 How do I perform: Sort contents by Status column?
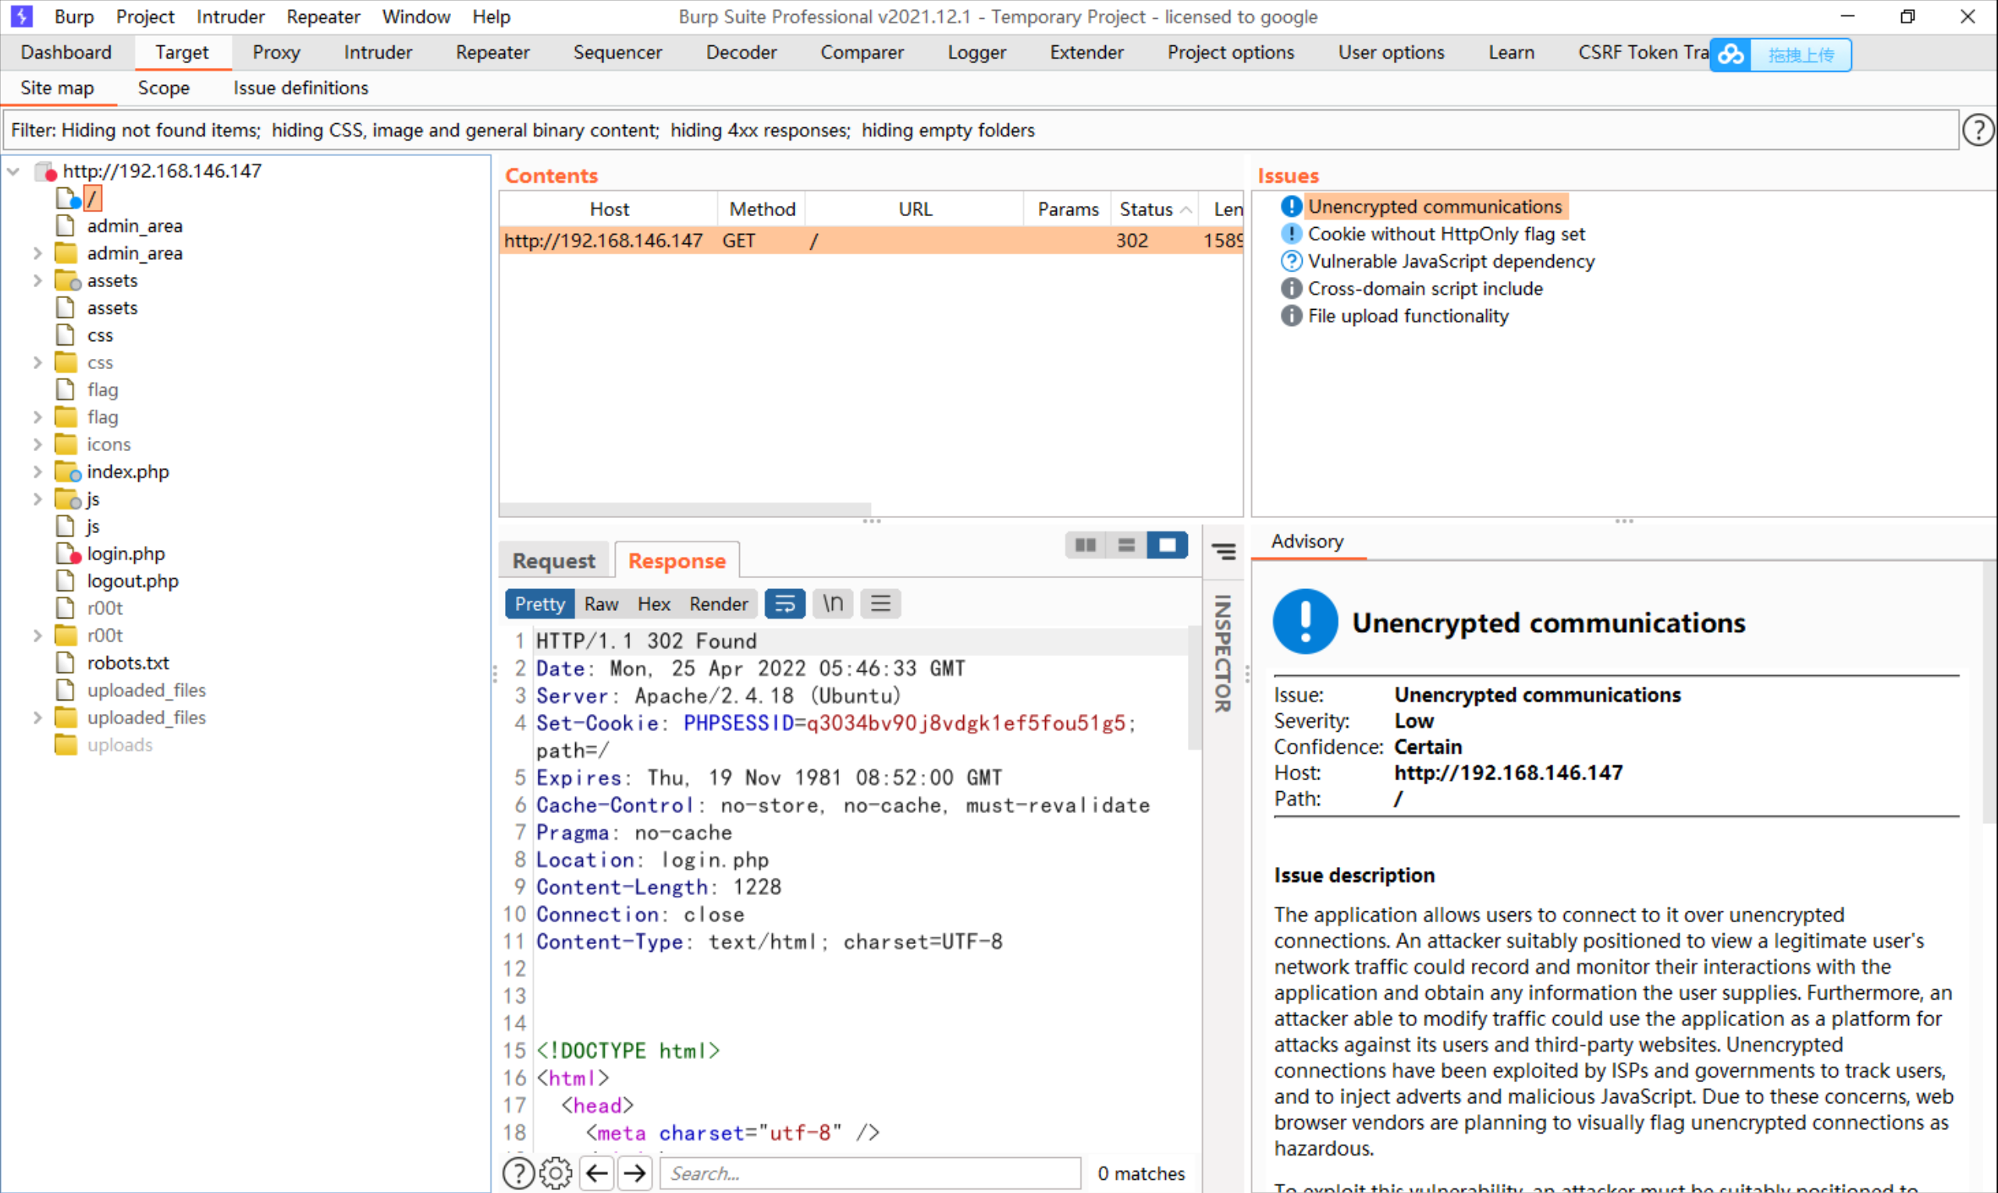(x=1154, y=209)
